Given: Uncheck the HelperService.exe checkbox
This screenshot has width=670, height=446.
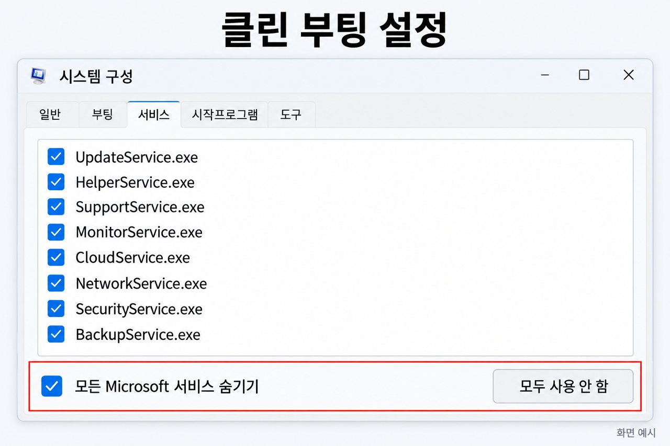Looking at the screenshot, I should coord(56,182).
